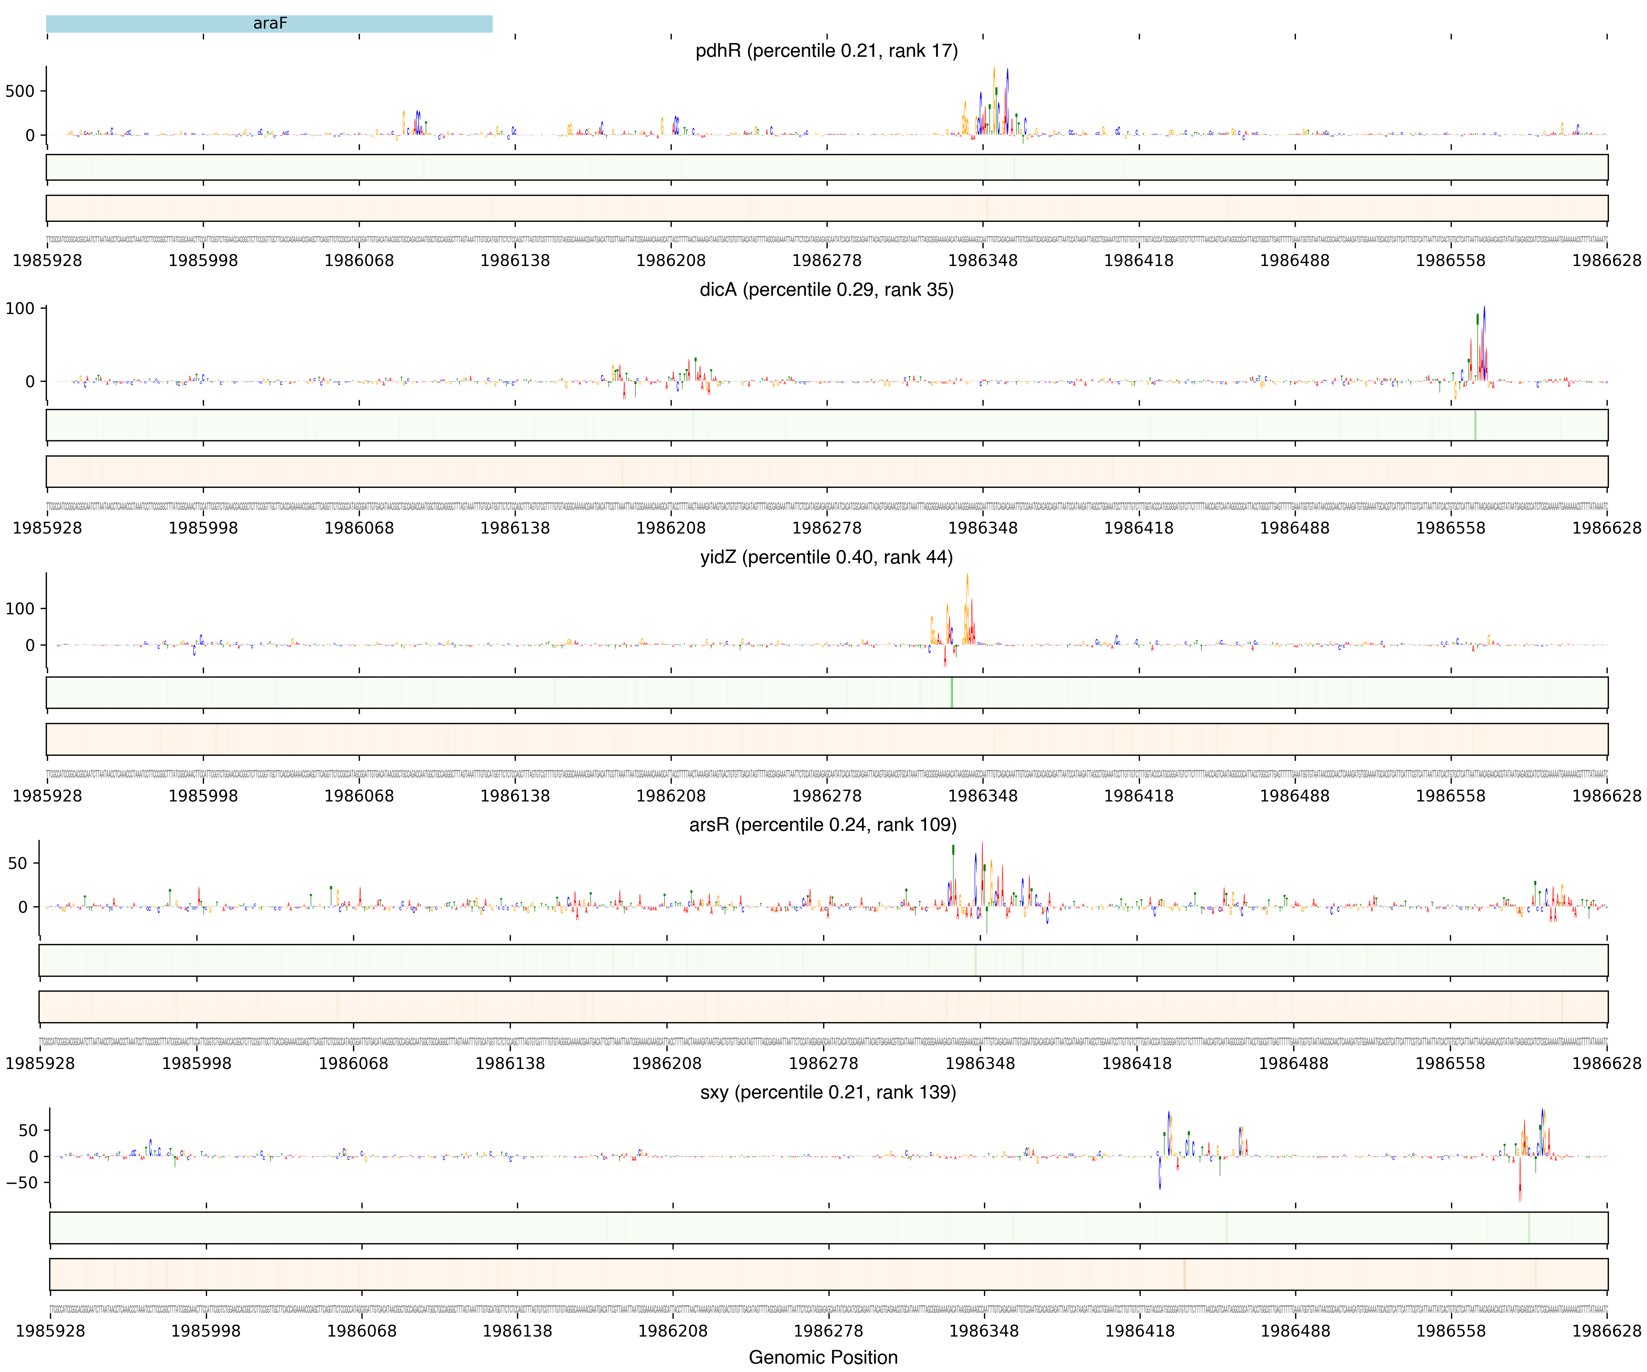This screenshot has height=1372, width=1647.
Task: Click position label 1986628 under yidZ panel
Action: coord(1607,796)
